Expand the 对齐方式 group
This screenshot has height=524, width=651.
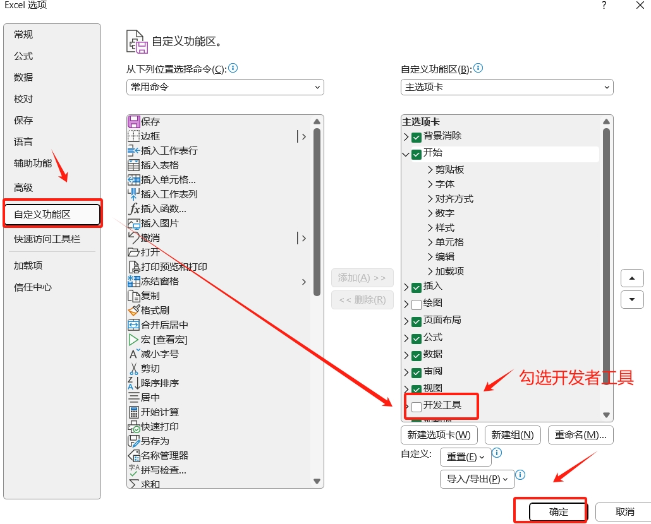tap(430, 199)
